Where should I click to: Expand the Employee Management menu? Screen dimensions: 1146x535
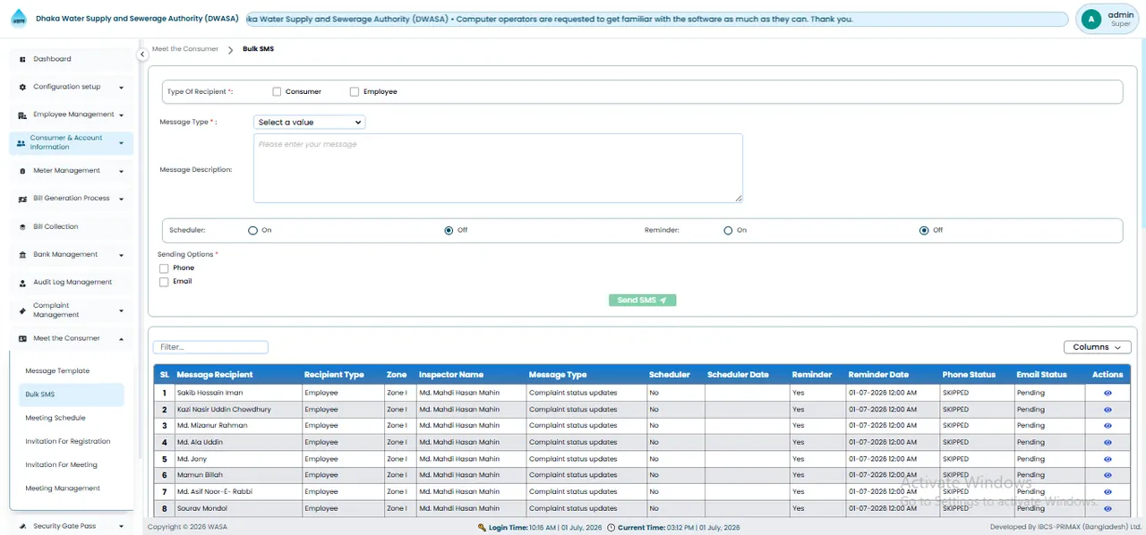tap(121, 115)
